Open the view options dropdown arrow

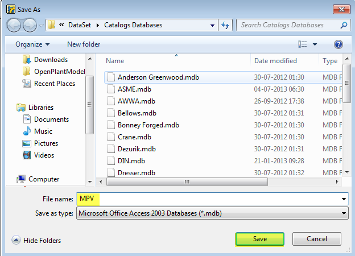click(x=315, y=44)
